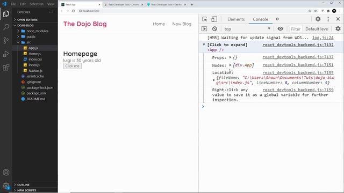Image resolution: width=344 pixels, height=193 pixels.
Task: Toggle the console sidebar
Action: 204,28
